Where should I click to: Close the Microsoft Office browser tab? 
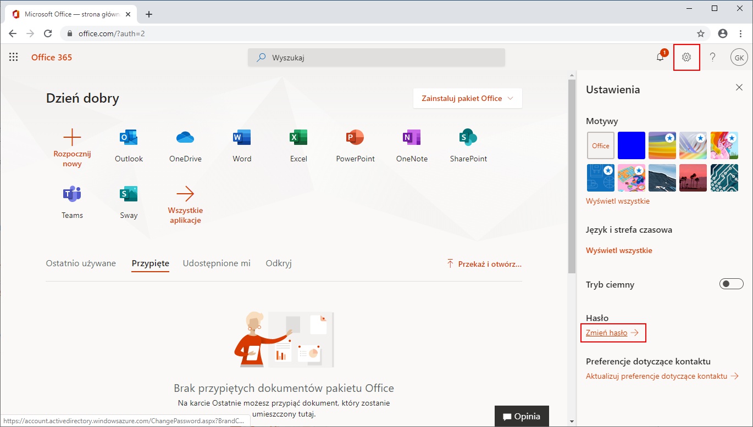(129, 14)
